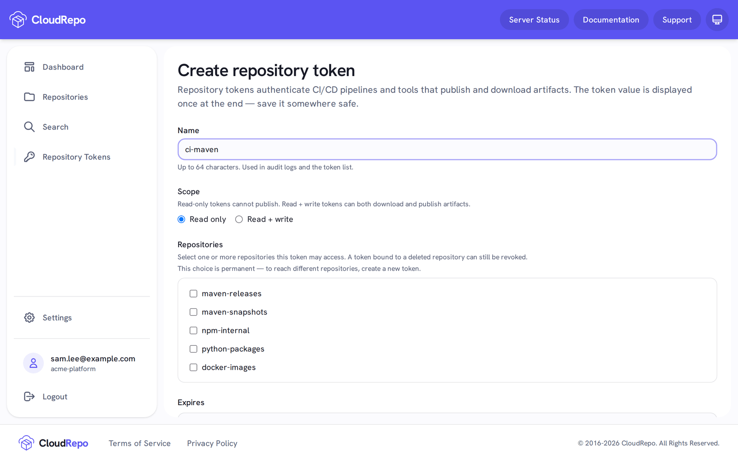Open Dashboard from the sidebar
The image size is (738, 461).
pyautogui.click(x=82, y=67)
